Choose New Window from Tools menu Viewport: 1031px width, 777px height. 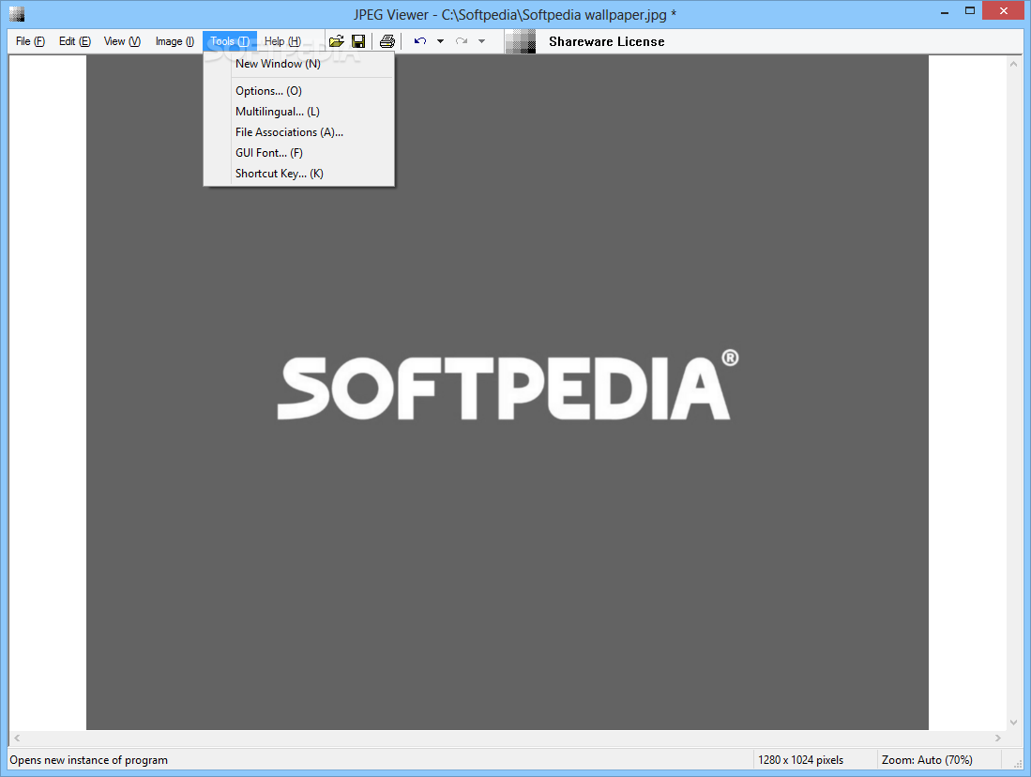(x=299, y=64)
